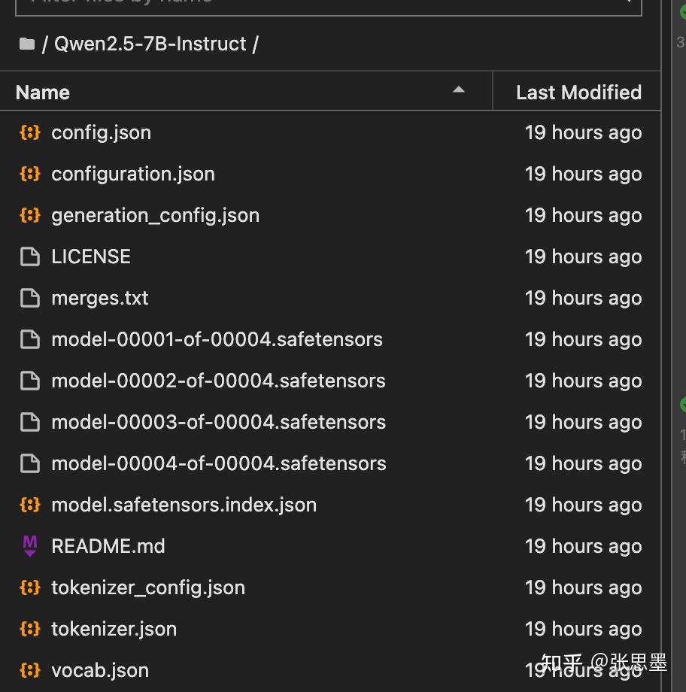This screenshot has width=686, height=692.
Task: Click the file icon beside merges.txt
Action: (x=29, y=299)
